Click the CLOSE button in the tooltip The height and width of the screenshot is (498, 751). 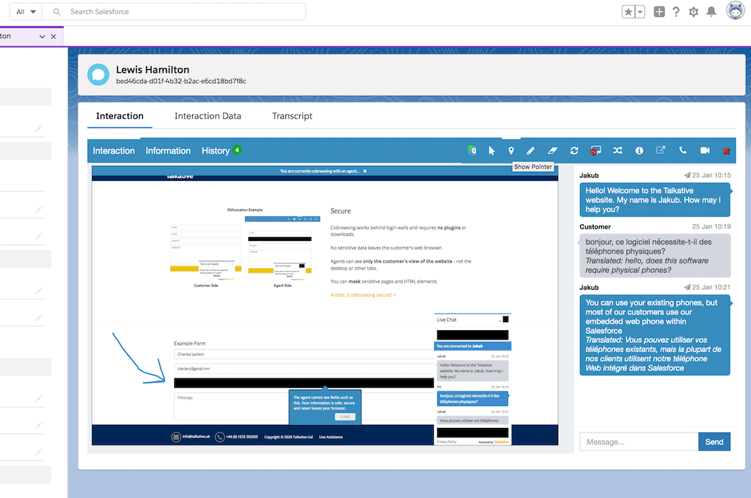pos(345,417)
